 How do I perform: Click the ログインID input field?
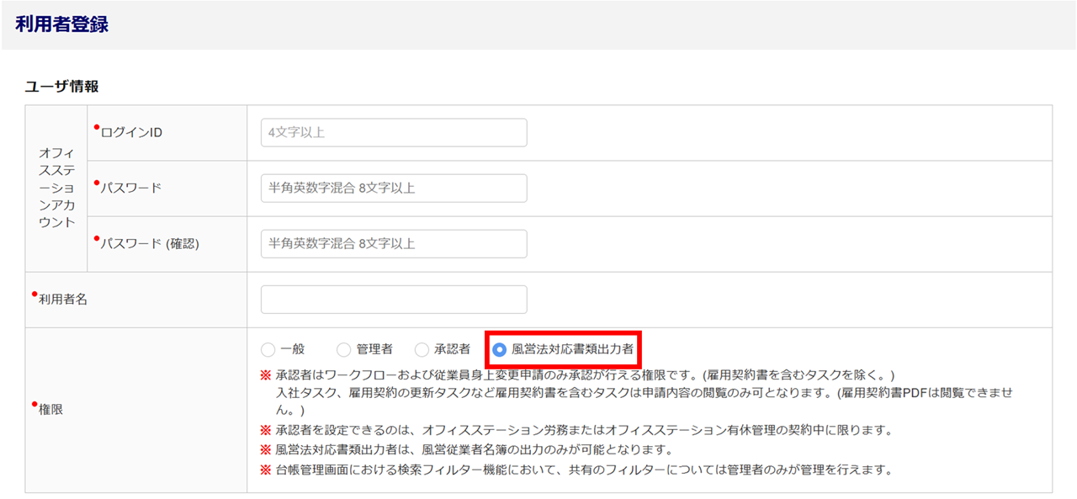394,133
